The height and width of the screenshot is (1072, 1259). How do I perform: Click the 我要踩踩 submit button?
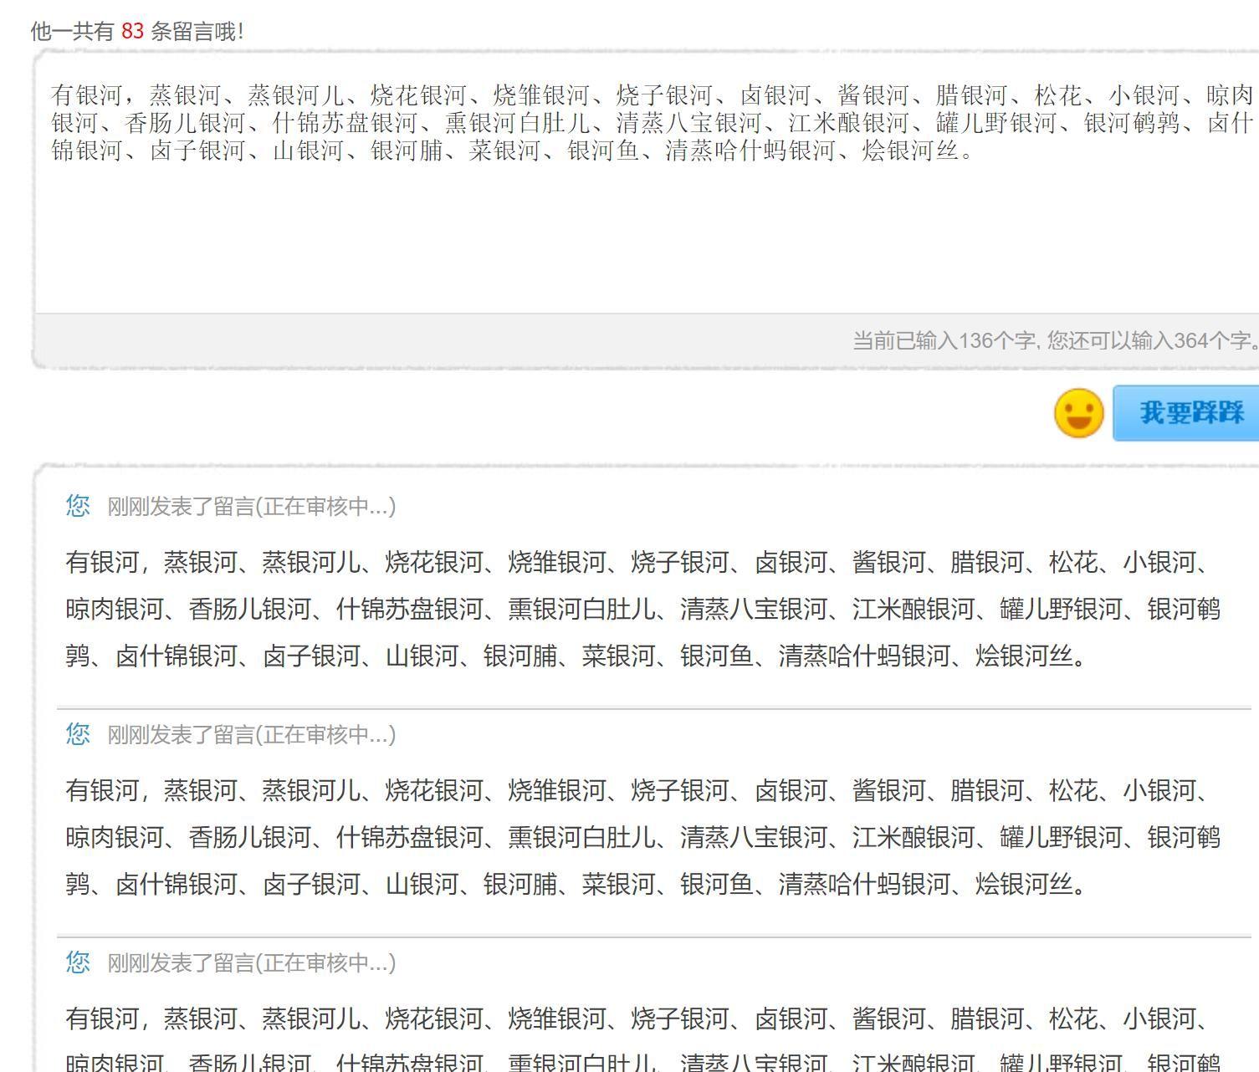1190,412
